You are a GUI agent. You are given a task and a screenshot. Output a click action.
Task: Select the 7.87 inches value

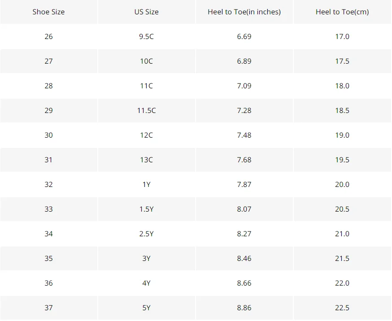coord(244,184)
